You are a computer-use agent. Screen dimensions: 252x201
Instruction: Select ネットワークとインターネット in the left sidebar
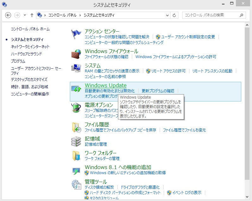30,46
